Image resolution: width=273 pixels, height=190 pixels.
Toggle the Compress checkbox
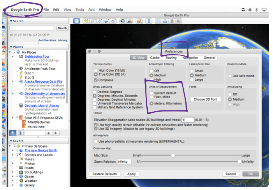96,80
